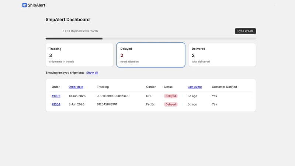
Task: Open order #1005
Action: click(x=56, y=96)
